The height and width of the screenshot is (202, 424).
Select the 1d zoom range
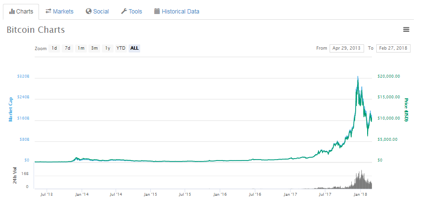click(x=54, y=48)
